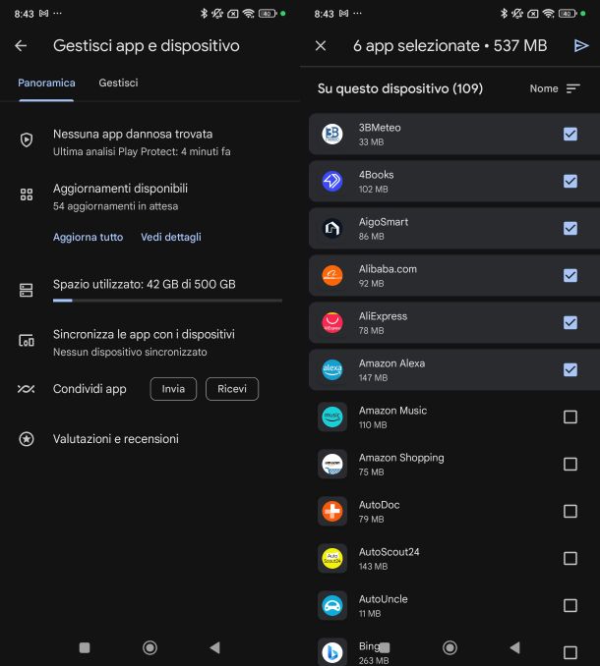
Task: Tap the right screen's back triangle button
Action: click(515, 647)
